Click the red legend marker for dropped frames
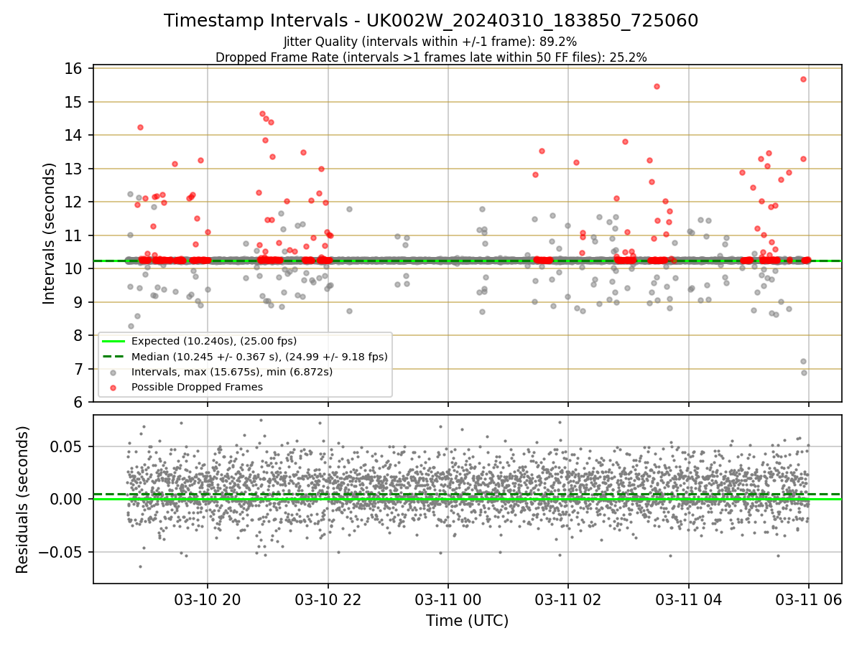 [113, 388]
